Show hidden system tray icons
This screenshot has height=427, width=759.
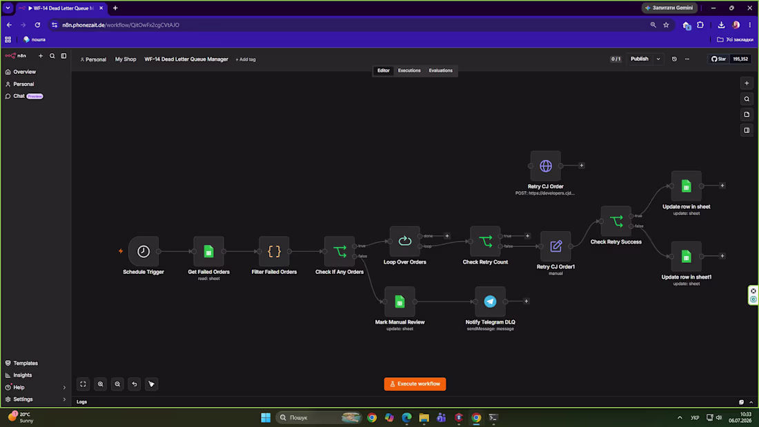[680, 417]
